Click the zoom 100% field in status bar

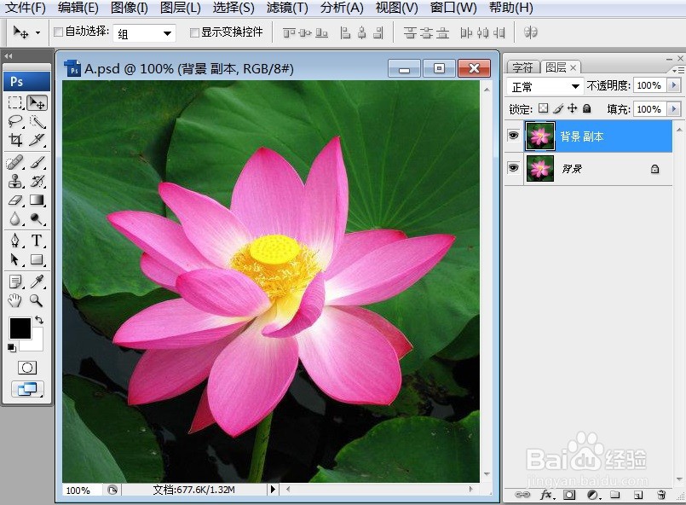point(81,490)
